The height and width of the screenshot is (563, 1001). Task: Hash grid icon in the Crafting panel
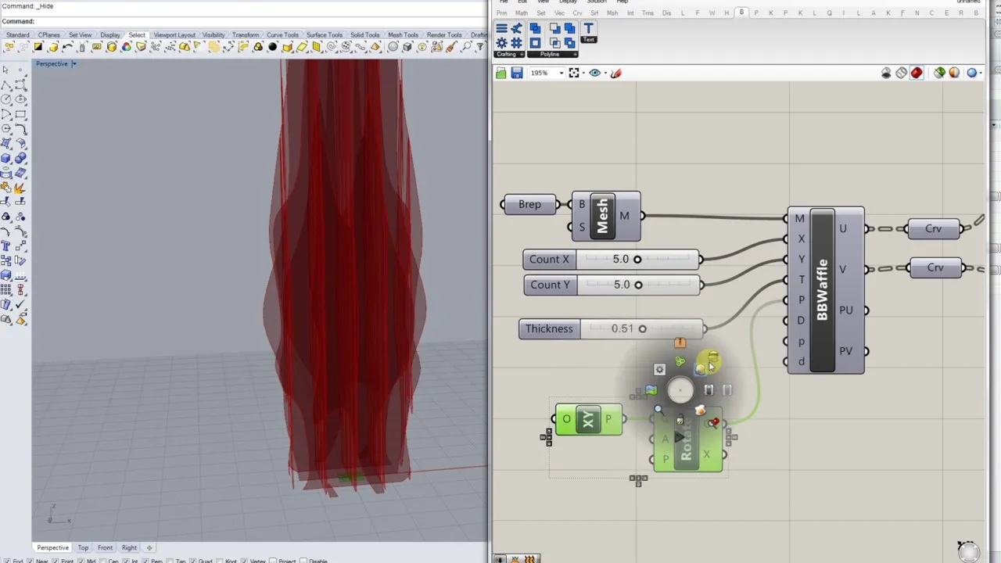tap(516, 43)
